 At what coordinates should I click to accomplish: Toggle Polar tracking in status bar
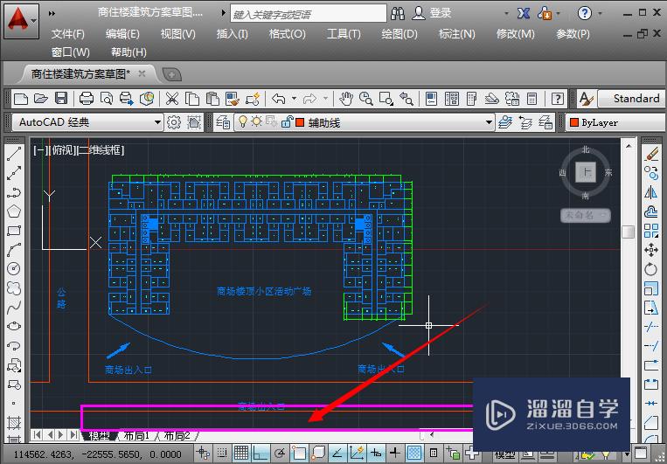coord(280,453)
